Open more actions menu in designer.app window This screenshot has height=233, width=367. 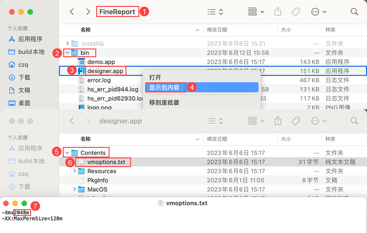318,121
